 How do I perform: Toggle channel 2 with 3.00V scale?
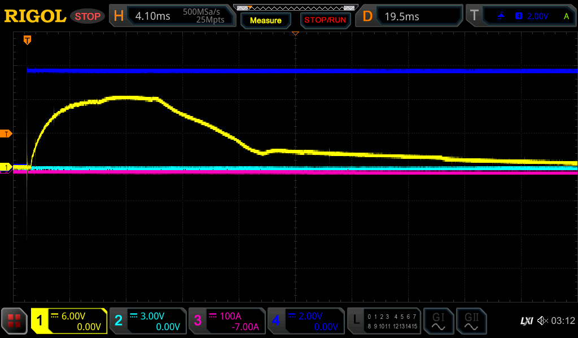pos(147,321)
